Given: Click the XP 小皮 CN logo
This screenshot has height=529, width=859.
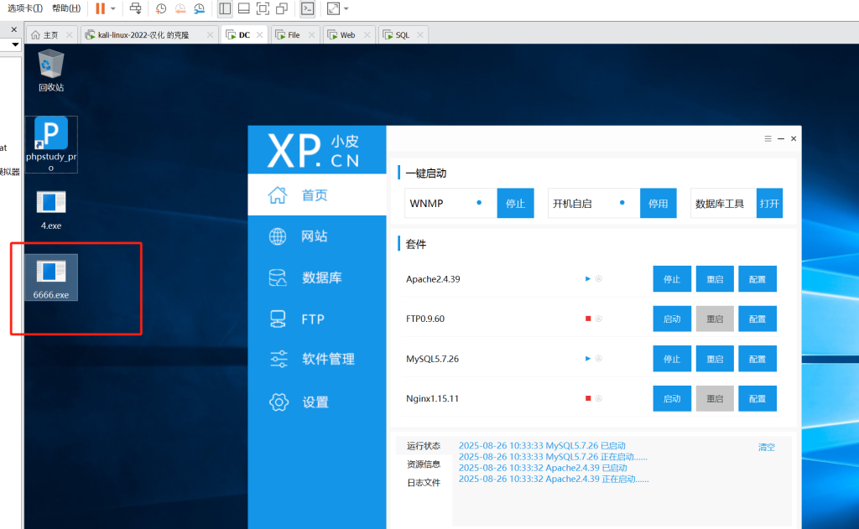Looking at the screenshot, I should pos(314,150).
